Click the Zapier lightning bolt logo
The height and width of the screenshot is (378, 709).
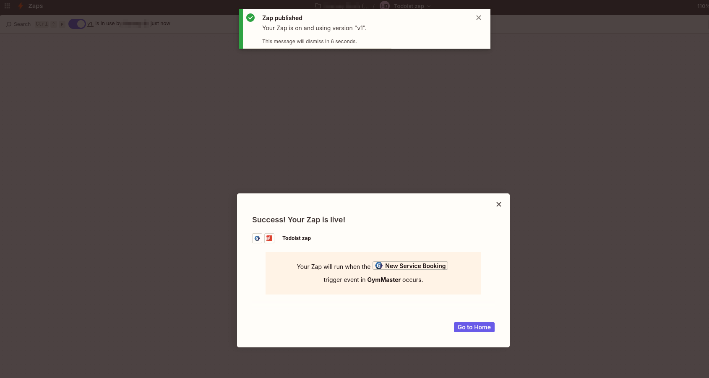[21, 6]
